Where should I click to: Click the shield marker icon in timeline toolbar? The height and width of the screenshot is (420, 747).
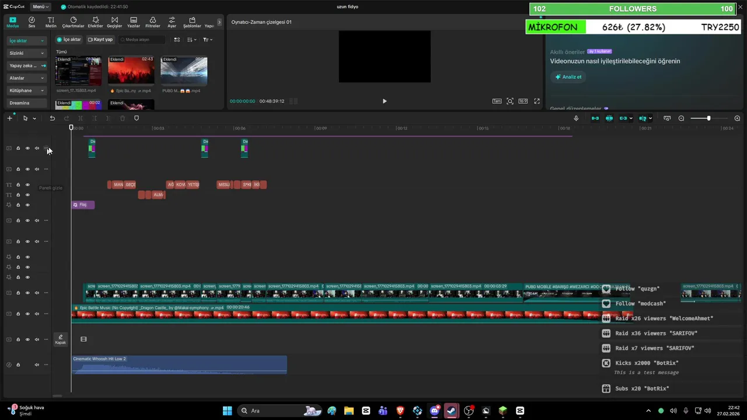coord(137,118)
